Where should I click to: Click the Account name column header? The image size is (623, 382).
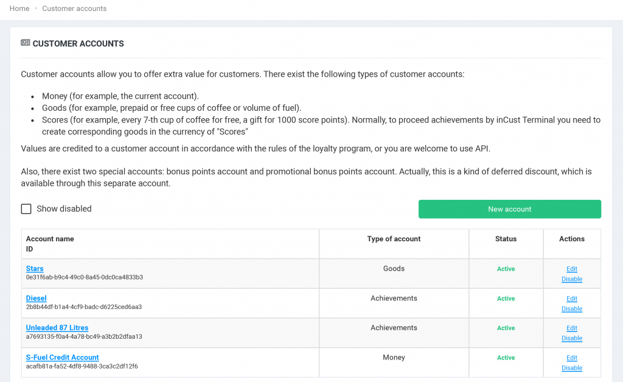(x=50, y=239)
